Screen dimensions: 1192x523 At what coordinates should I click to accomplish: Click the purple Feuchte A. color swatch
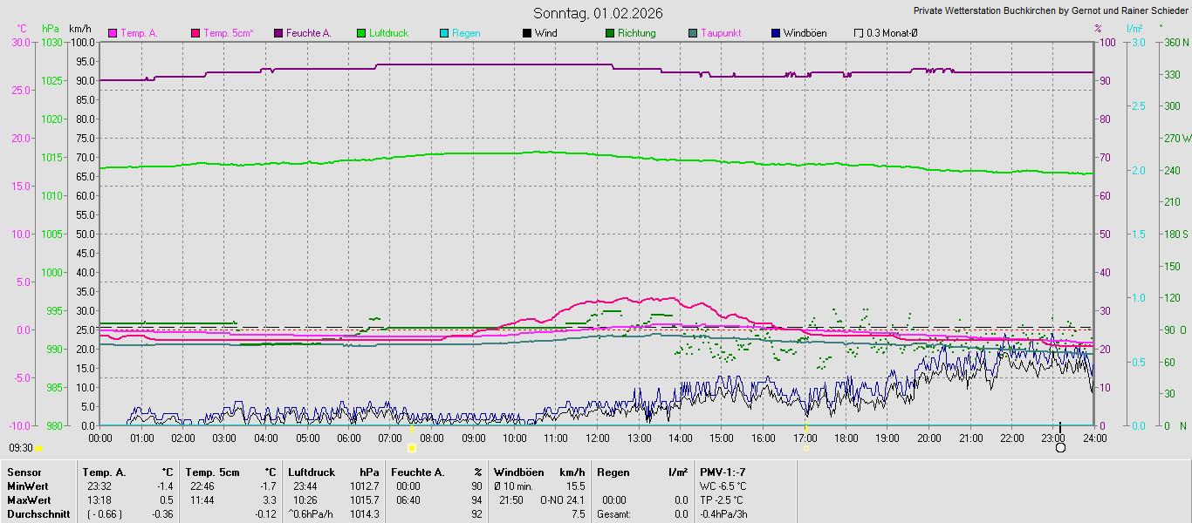pos(278,33)
